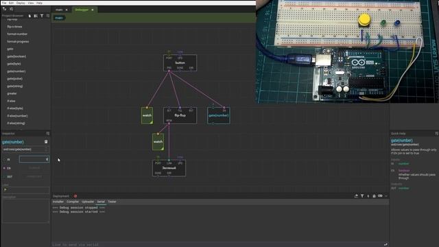
Task: Click the button node on the canvas
Action: point(180,62)
